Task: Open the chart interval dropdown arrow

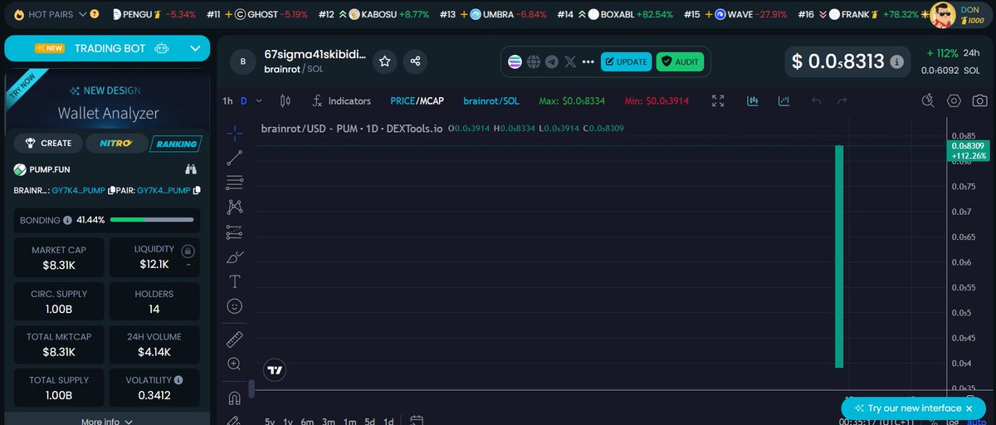Action: pos(259,100)
